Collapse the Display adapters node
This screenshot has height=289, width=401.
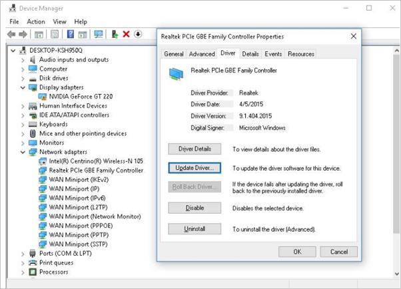point(23,87)
